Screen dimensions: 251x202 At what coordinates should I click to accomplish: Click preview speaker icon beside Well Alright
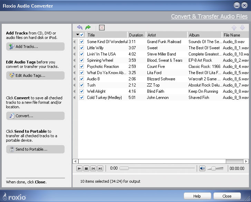pos(75,91)
